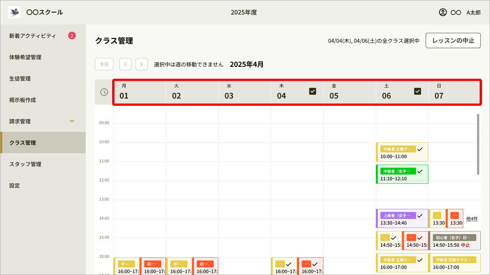Click the checkmark on the 10:00 土曜クラス lesson
The width and height of the screenshot is (490, 275).
pyautogui.click(x=420, y=149)
